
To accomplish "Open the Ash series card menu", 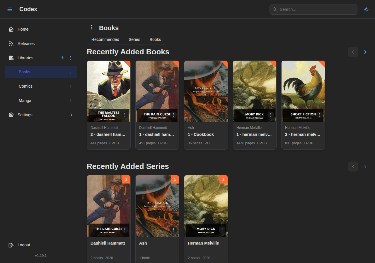I will click(173, 230).
